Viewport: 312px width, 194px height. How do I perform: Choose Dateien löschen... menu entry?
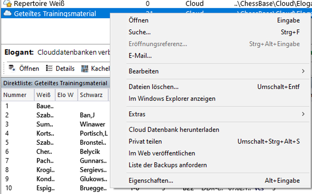[153, 87]
